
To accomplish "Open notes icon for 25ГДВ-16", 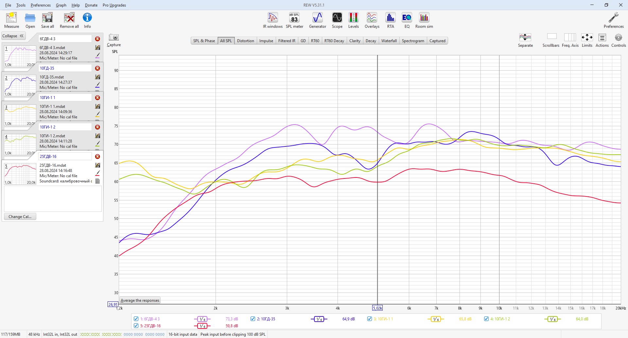I will [x=97, y=181].
